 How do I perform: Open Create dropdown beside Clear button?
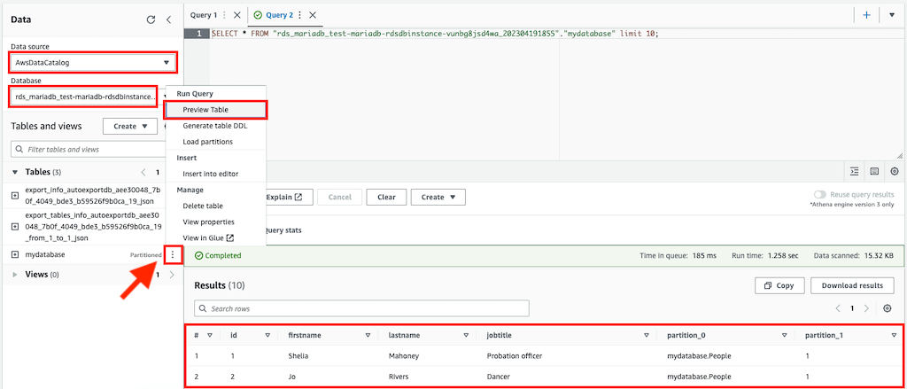(x=438, y=197)
